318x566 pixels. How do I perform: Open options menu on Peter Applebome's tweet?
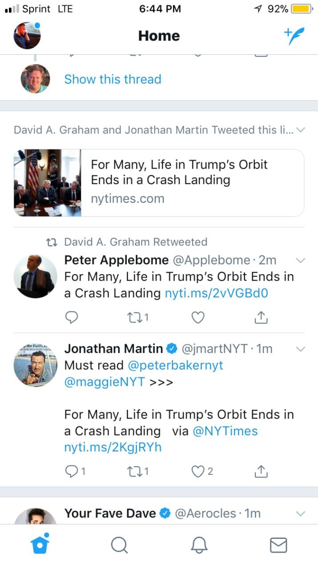click(300, 260)
